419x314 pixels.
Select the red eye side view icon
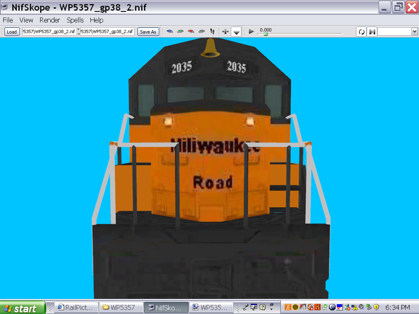coord(191,31)
